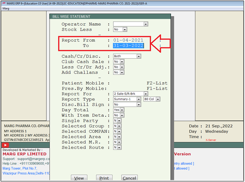Click the Report From date field
The height and width of the screenshot is (182, 245).
(x=128, y=40)
